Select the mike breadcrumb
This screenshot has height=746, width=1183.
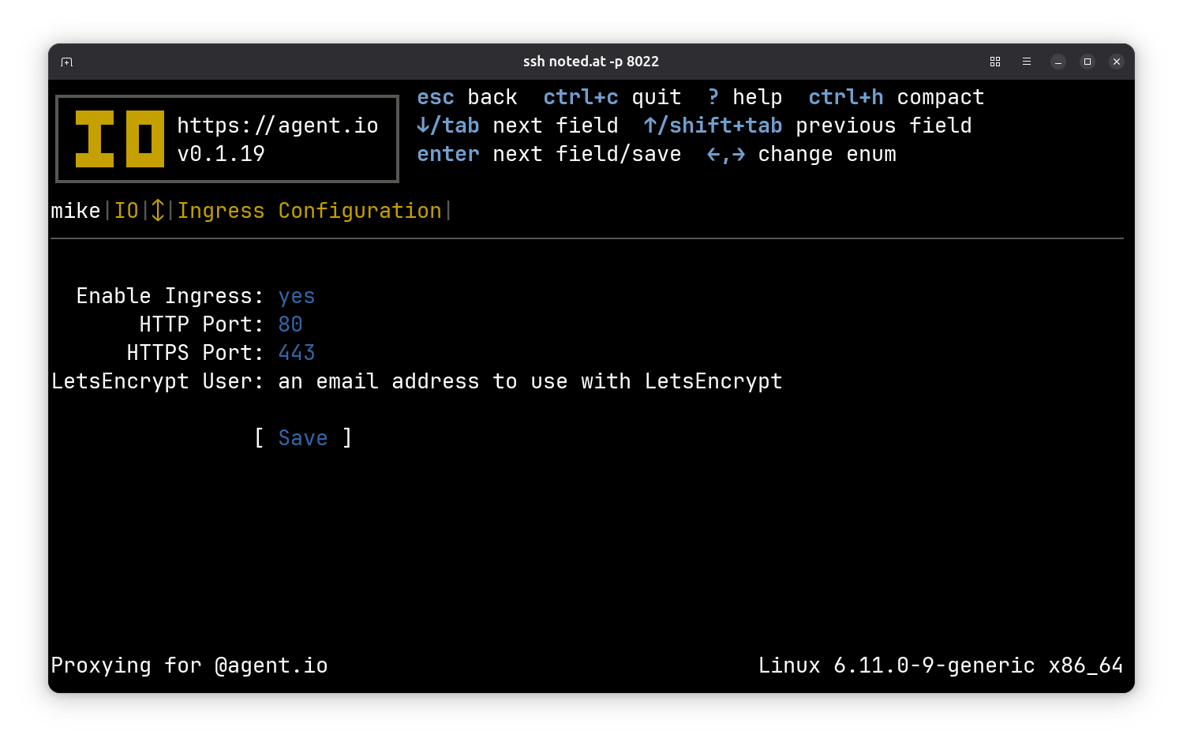76,211
